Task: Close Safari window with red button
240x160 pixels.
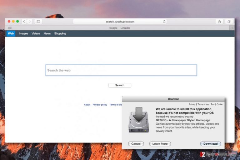Action: click(9, 22)
